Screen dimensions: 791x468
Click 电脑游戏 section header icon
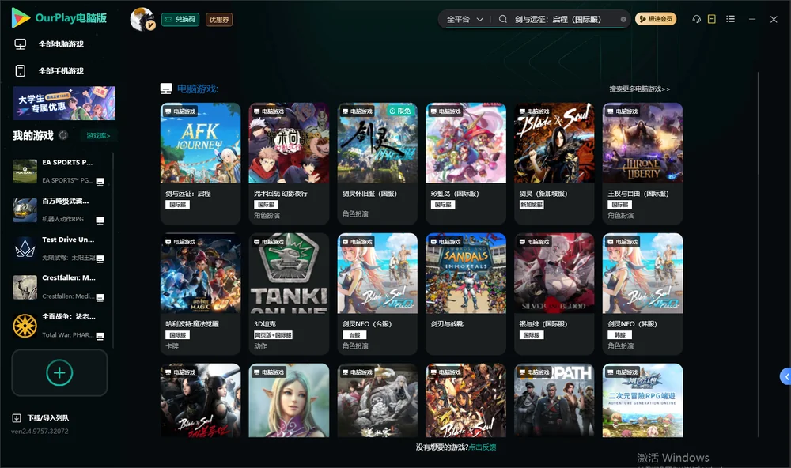[x=166, y=89]
